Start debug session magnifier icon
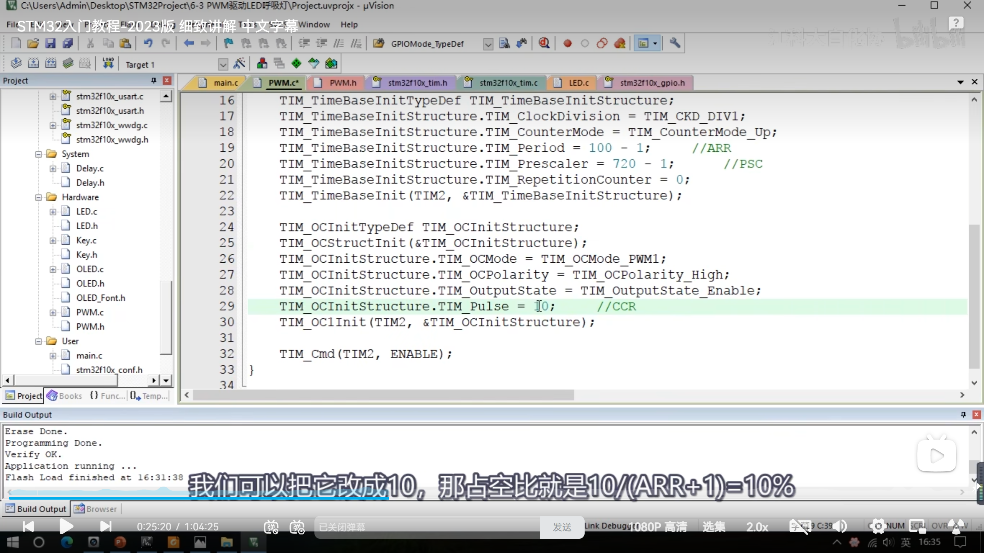Viewport: 984px width, 553px height. [544, 43]
